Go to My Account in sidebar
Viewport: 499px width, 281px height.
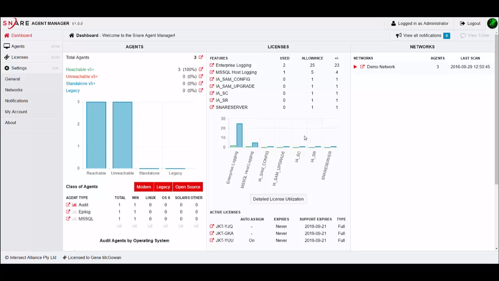pos(16,112)
